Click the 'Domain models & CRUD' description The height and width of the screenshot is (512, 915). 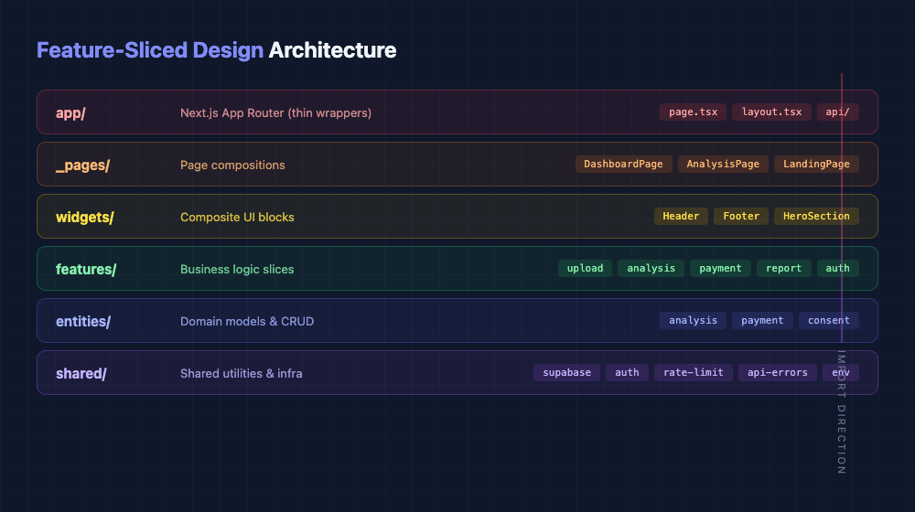click(247, 321)
